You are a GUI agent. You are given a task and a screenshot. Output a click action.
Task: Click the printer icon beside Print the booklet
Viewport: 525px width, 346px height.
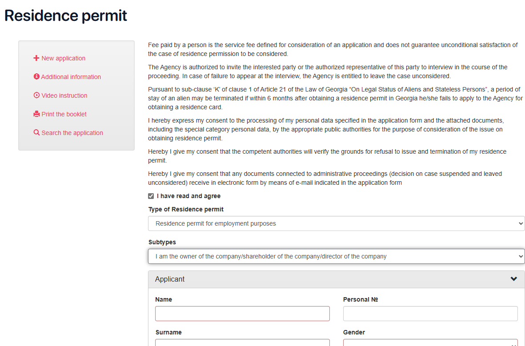tap(36, 114)
